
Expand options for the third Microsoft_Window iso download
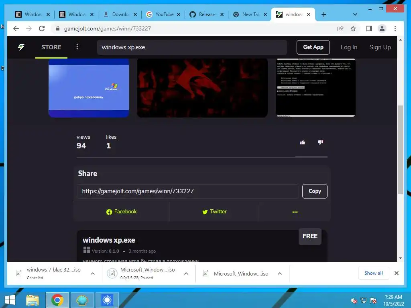click(280, 274)
